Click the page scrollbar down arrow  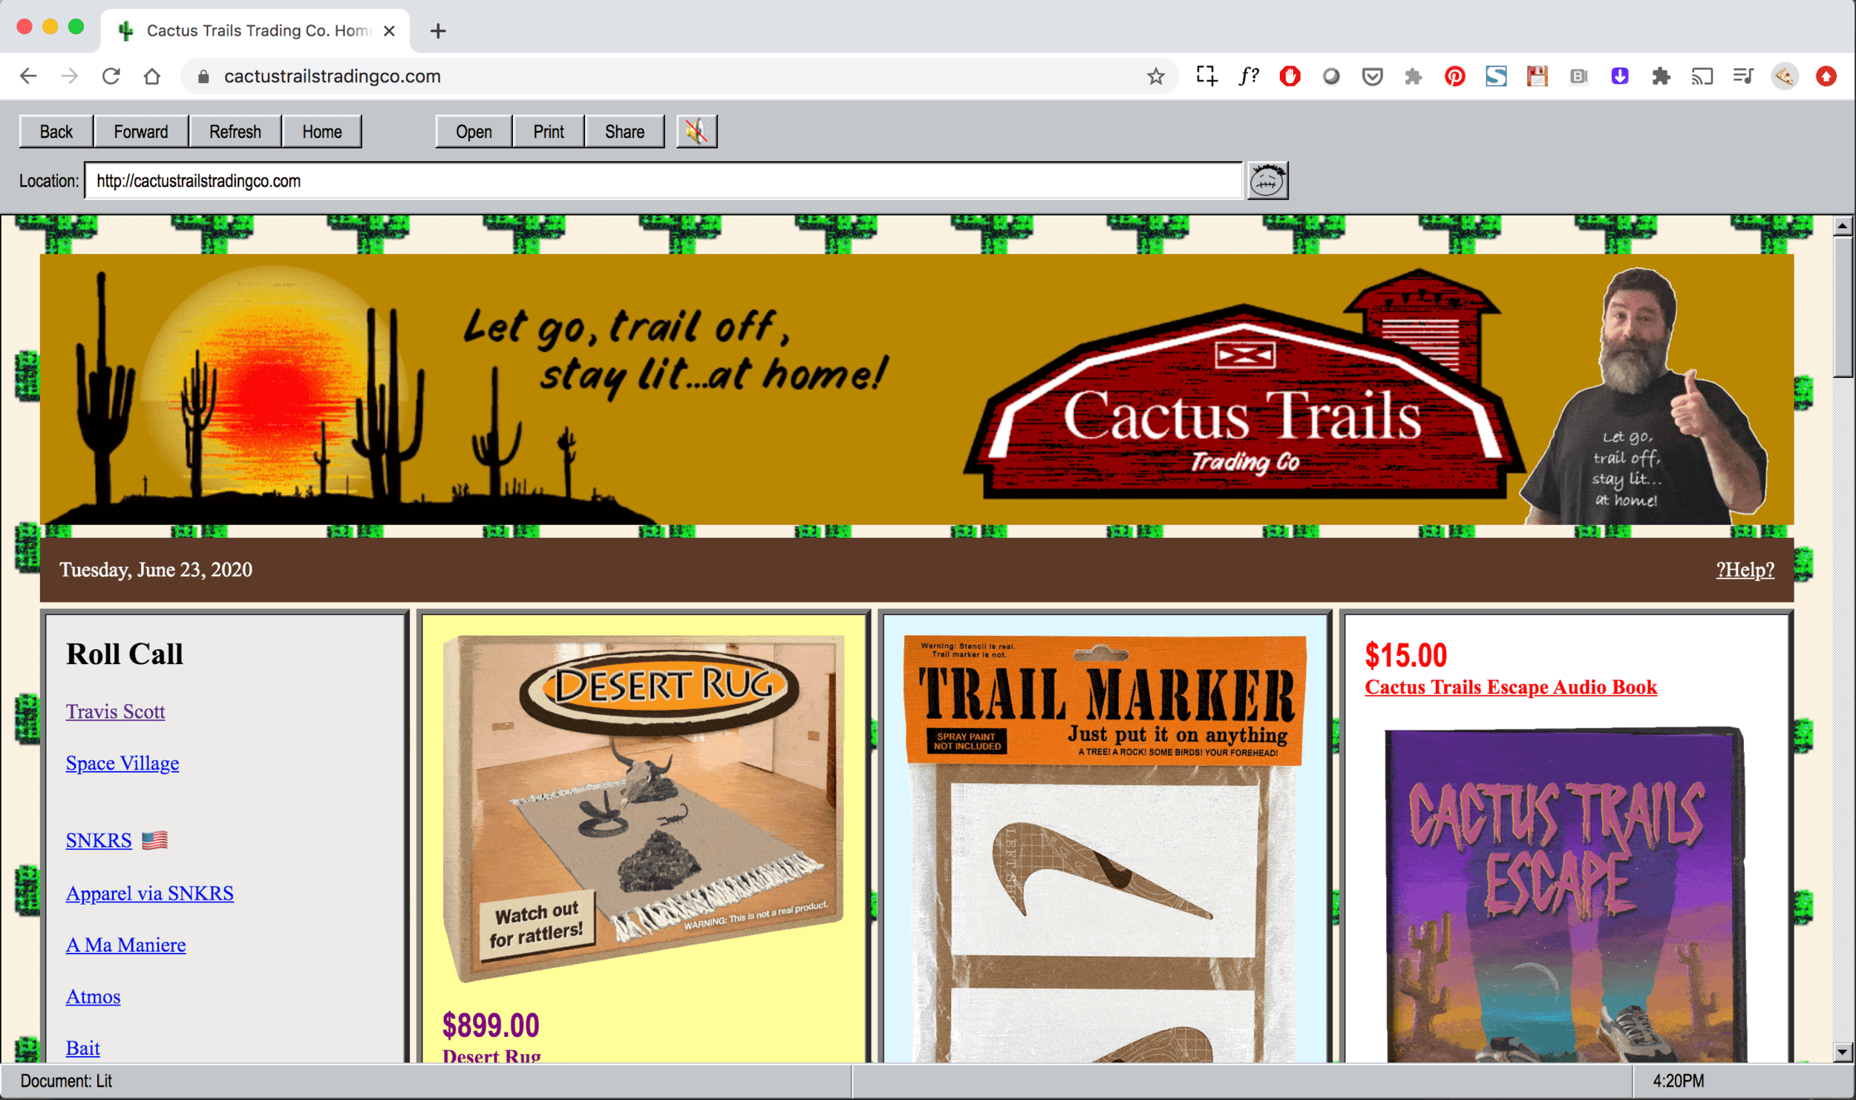point(1841,1051)
